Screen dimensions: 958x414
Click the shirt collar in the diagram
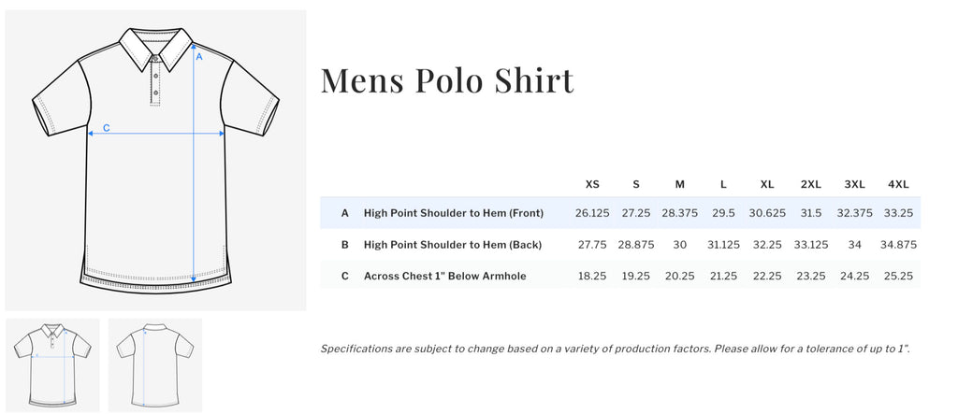pos(156,48)
